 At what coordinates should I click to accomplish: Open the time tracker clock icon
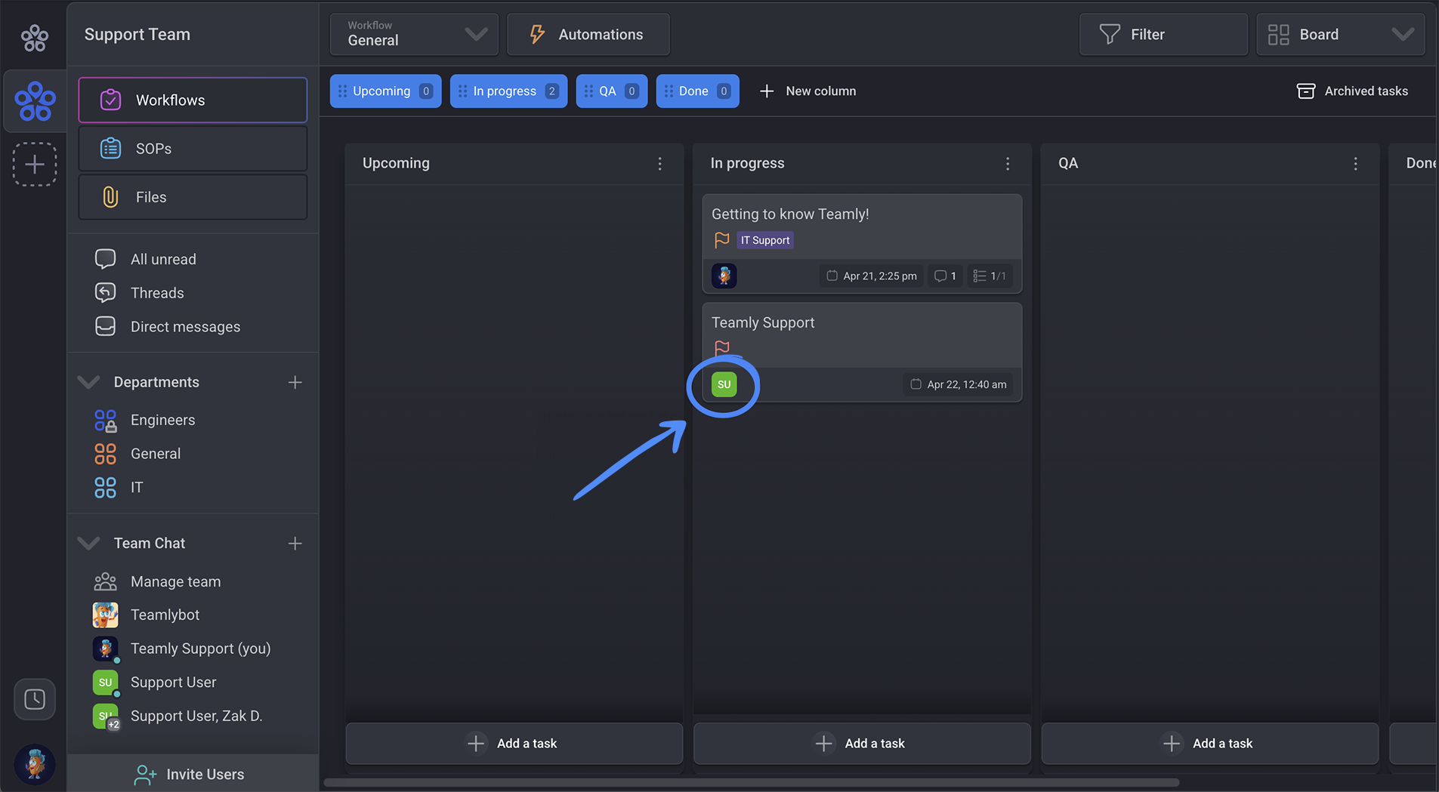[35, 699]
